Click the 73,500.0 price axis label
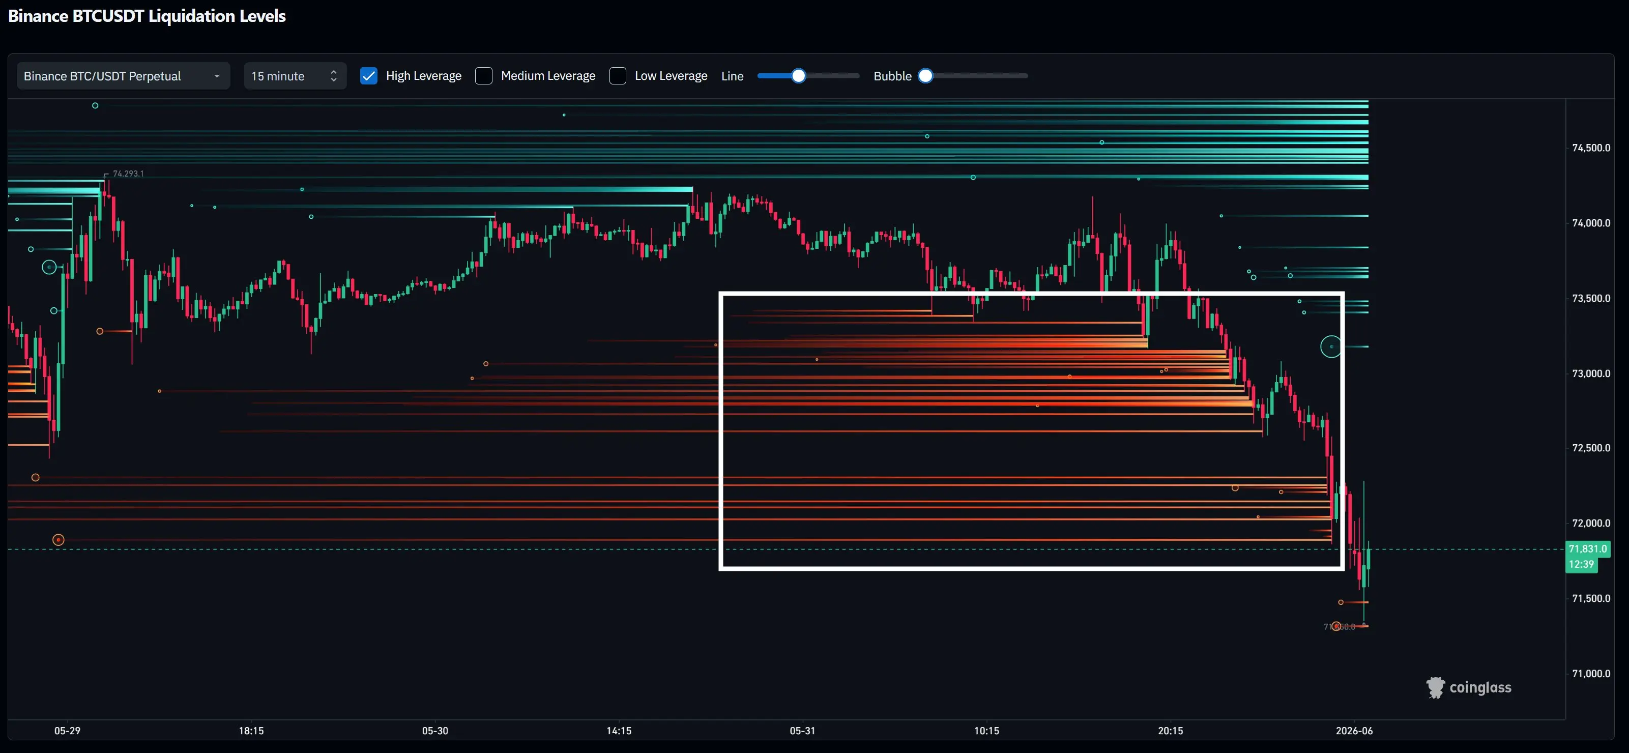Viewport: 1629px width, 753px height. 1591,299
